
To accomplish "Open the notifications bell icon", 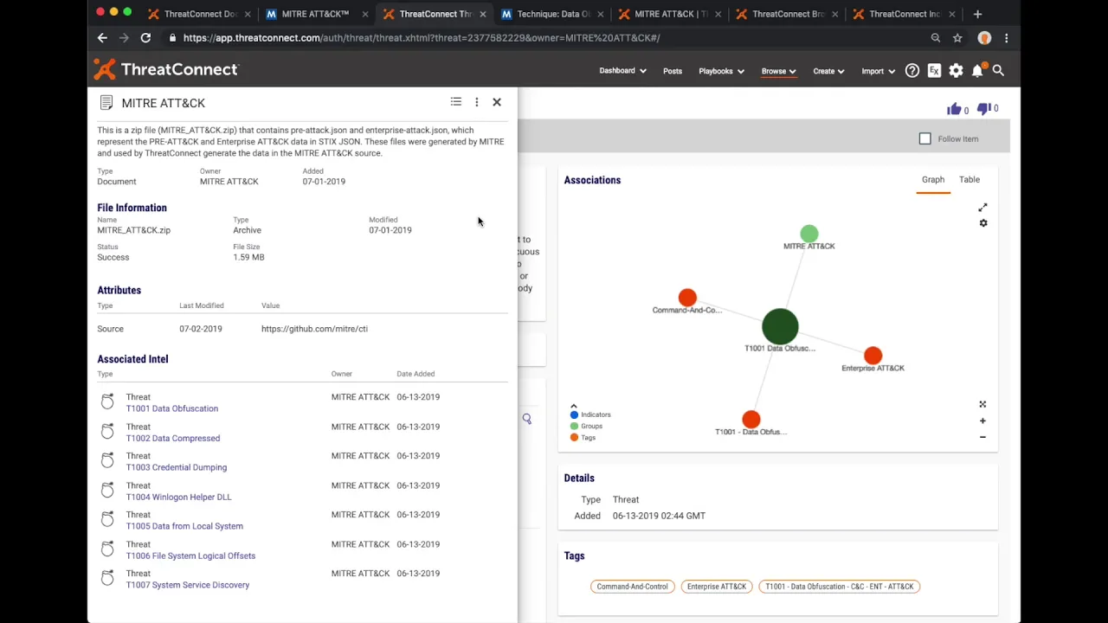I will (977, 71).
